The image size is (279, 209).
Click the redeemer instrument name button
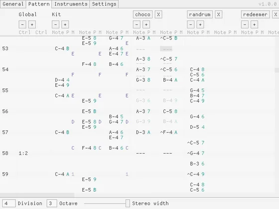coord(255,14)
